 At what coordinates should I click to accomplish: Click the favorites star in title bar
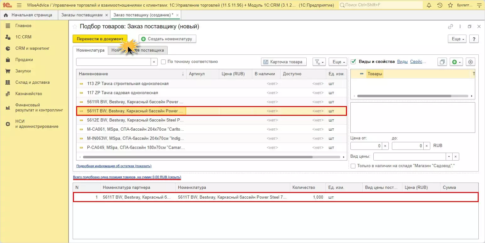pyautogui.click(x=450, y=5)
